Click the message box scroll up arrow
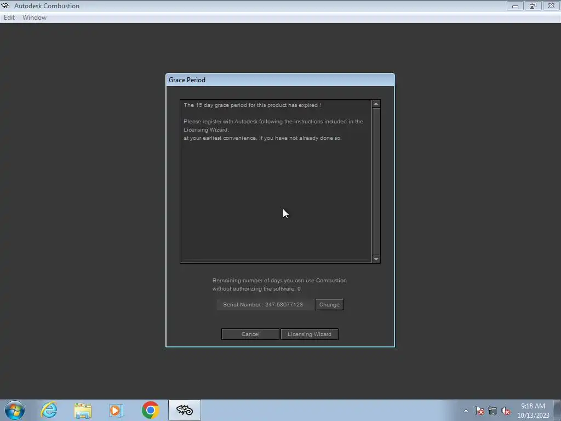561x421 pixels. (x=376, y=104)
